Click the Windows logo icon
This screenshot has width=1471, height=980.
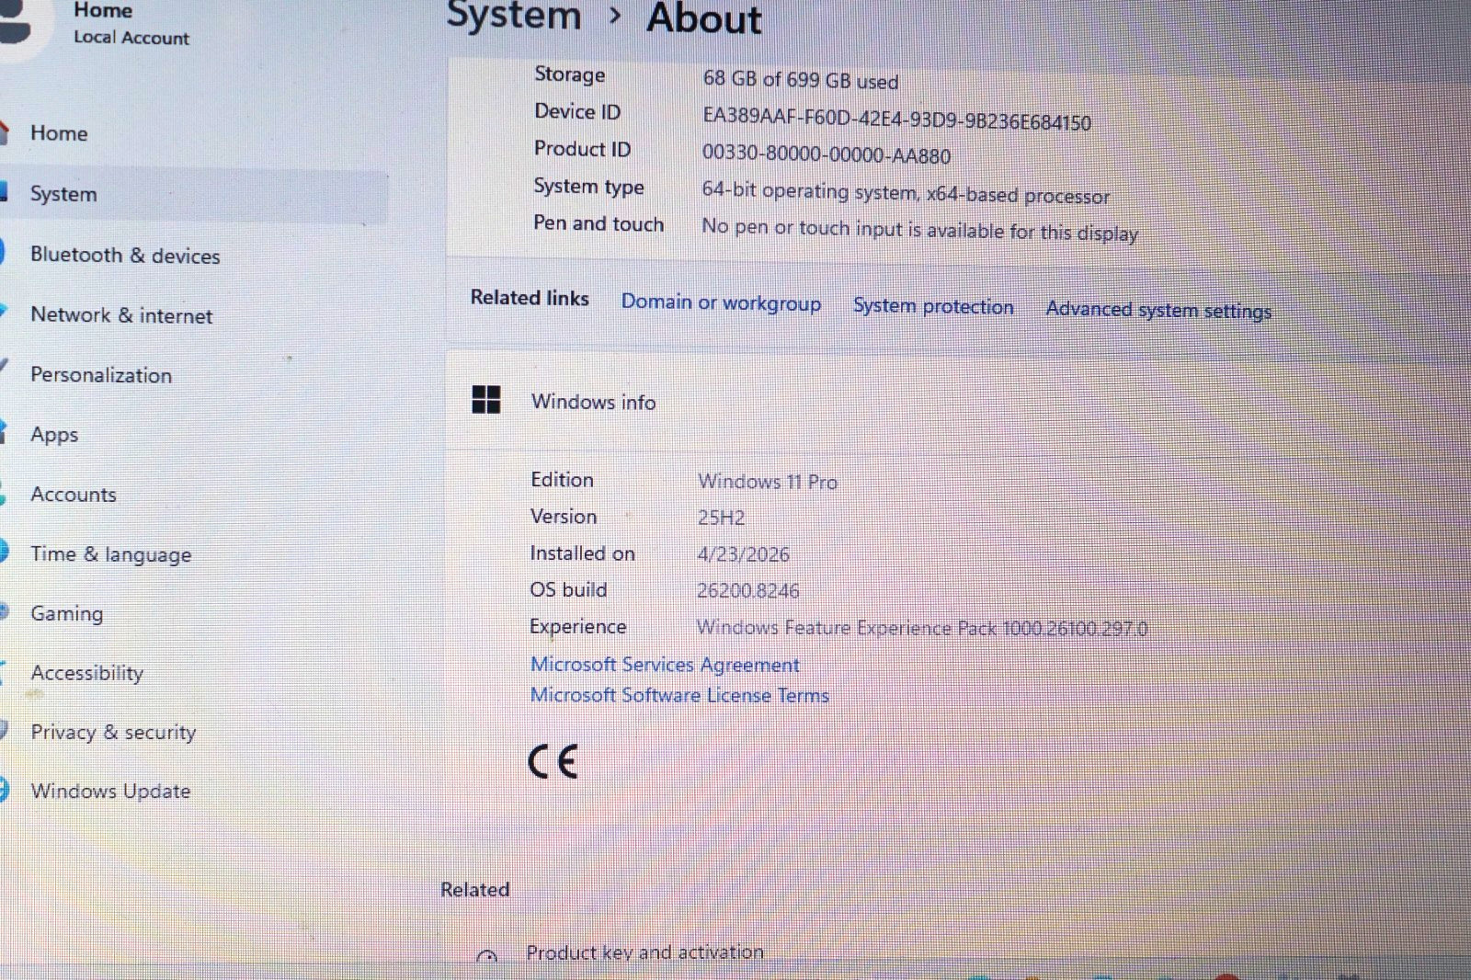click(485, 400)
